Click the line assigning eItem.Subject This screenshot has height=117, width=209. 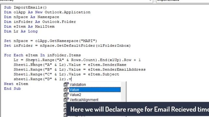pyautogui.click(x=66, y=74)
